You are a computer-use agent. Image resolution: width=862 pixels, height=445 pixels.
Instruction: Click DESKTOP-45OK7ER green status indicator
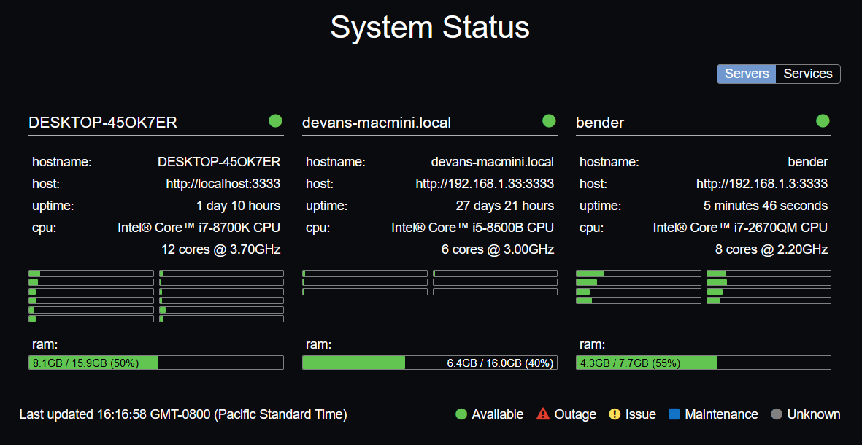click(275, 120)
